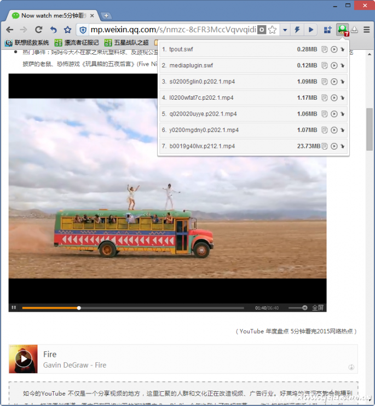Open 五星战队之超 bookmark
The width and height of the screenshot is (375, 406).
[126, 43]
